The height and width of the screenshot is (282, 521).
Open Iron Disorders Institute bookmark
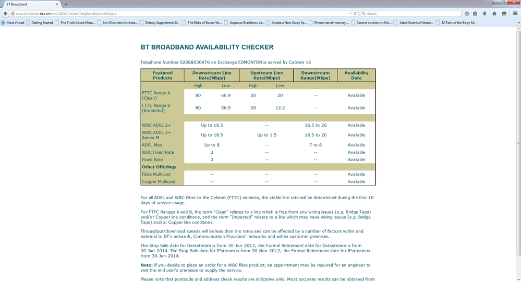click(117, 22)
